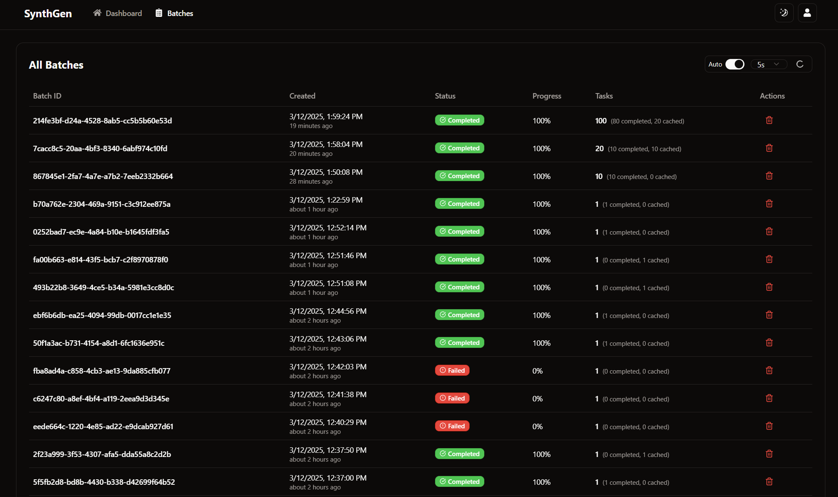This screenshot has width=838, height=497.
Task: Delete batch 867845e1 with trash icon
Action: pyautogui.click(x=769, y=176)
